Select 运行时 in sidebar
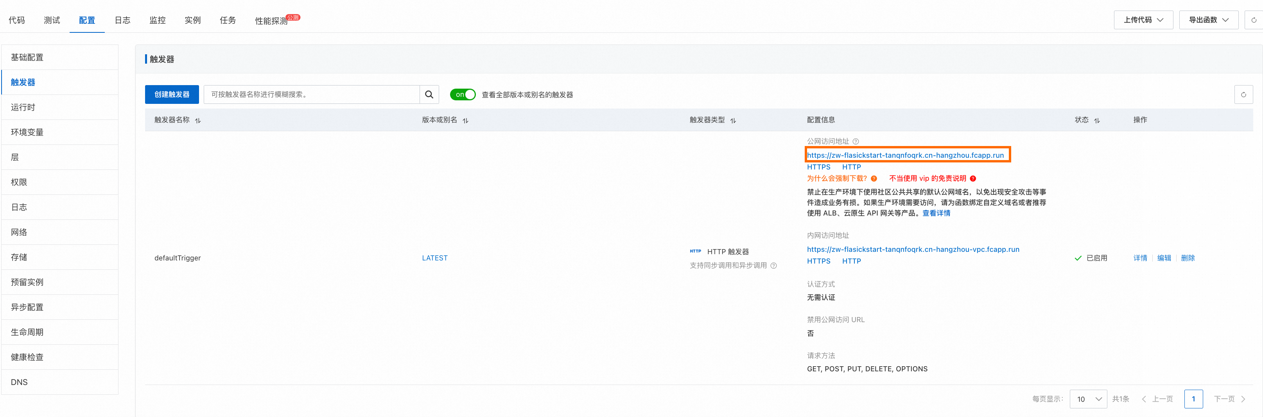Viewport: 1263px width, 417px height. tap(60, 107)
